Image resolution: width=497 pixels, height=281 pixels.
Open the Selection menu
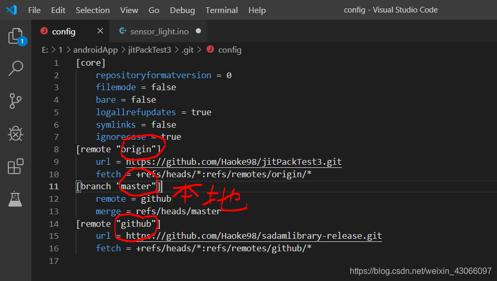(92, 10)
